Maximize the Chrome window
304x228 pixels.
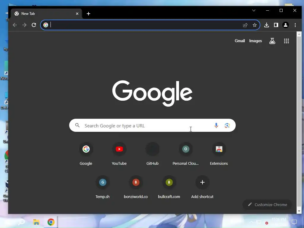coord(281,10)
